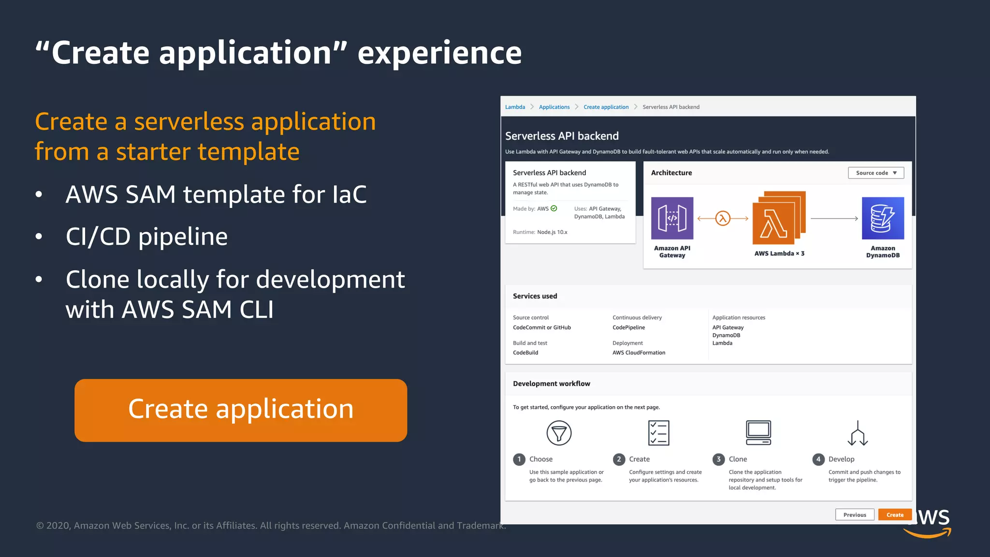Click slide title 'Create application experience'
Image resolution: width=990 pixels, height=557 pixels.
tap(279, 52)
